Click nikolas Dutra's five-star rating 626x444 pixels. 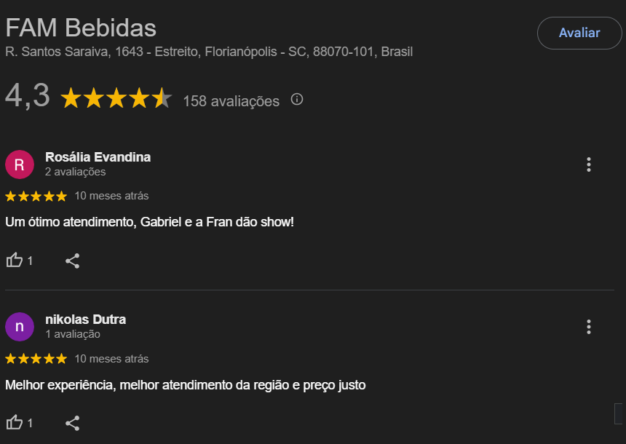tap(36, 359)
